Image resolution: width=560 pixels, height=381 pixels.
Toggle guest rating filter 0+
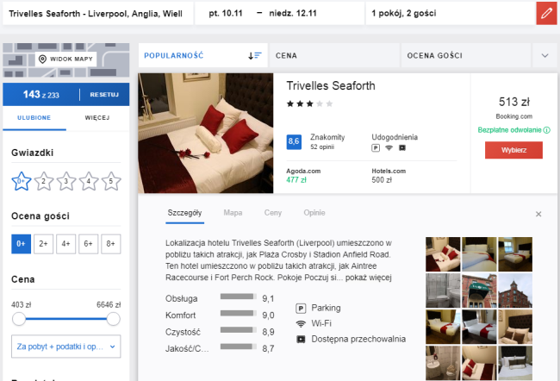[21, 244]
